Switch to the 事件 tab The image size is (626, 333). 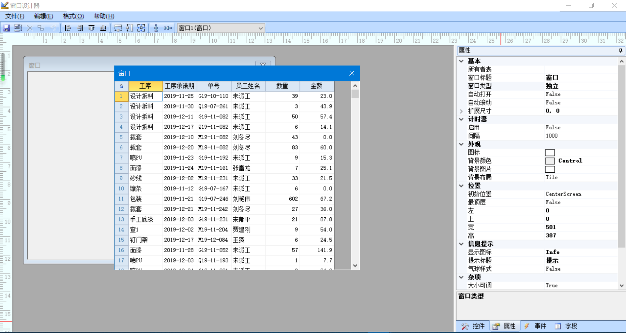pos(540,326)
